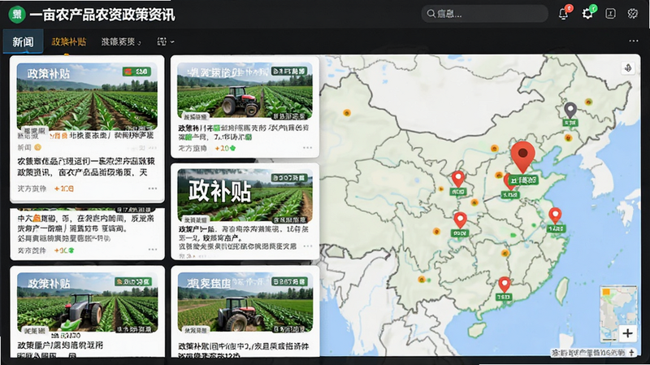The height and width of the screenshot is (365, 650).
Task: Expand the grid icon dropdown in tab bar
Action: point(166,41)
